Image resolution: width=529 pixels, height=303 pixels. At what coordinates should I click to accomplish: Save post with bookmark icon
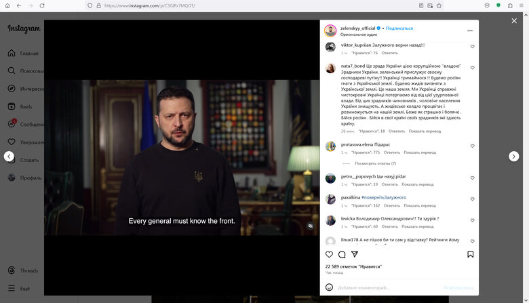point(470,254)
